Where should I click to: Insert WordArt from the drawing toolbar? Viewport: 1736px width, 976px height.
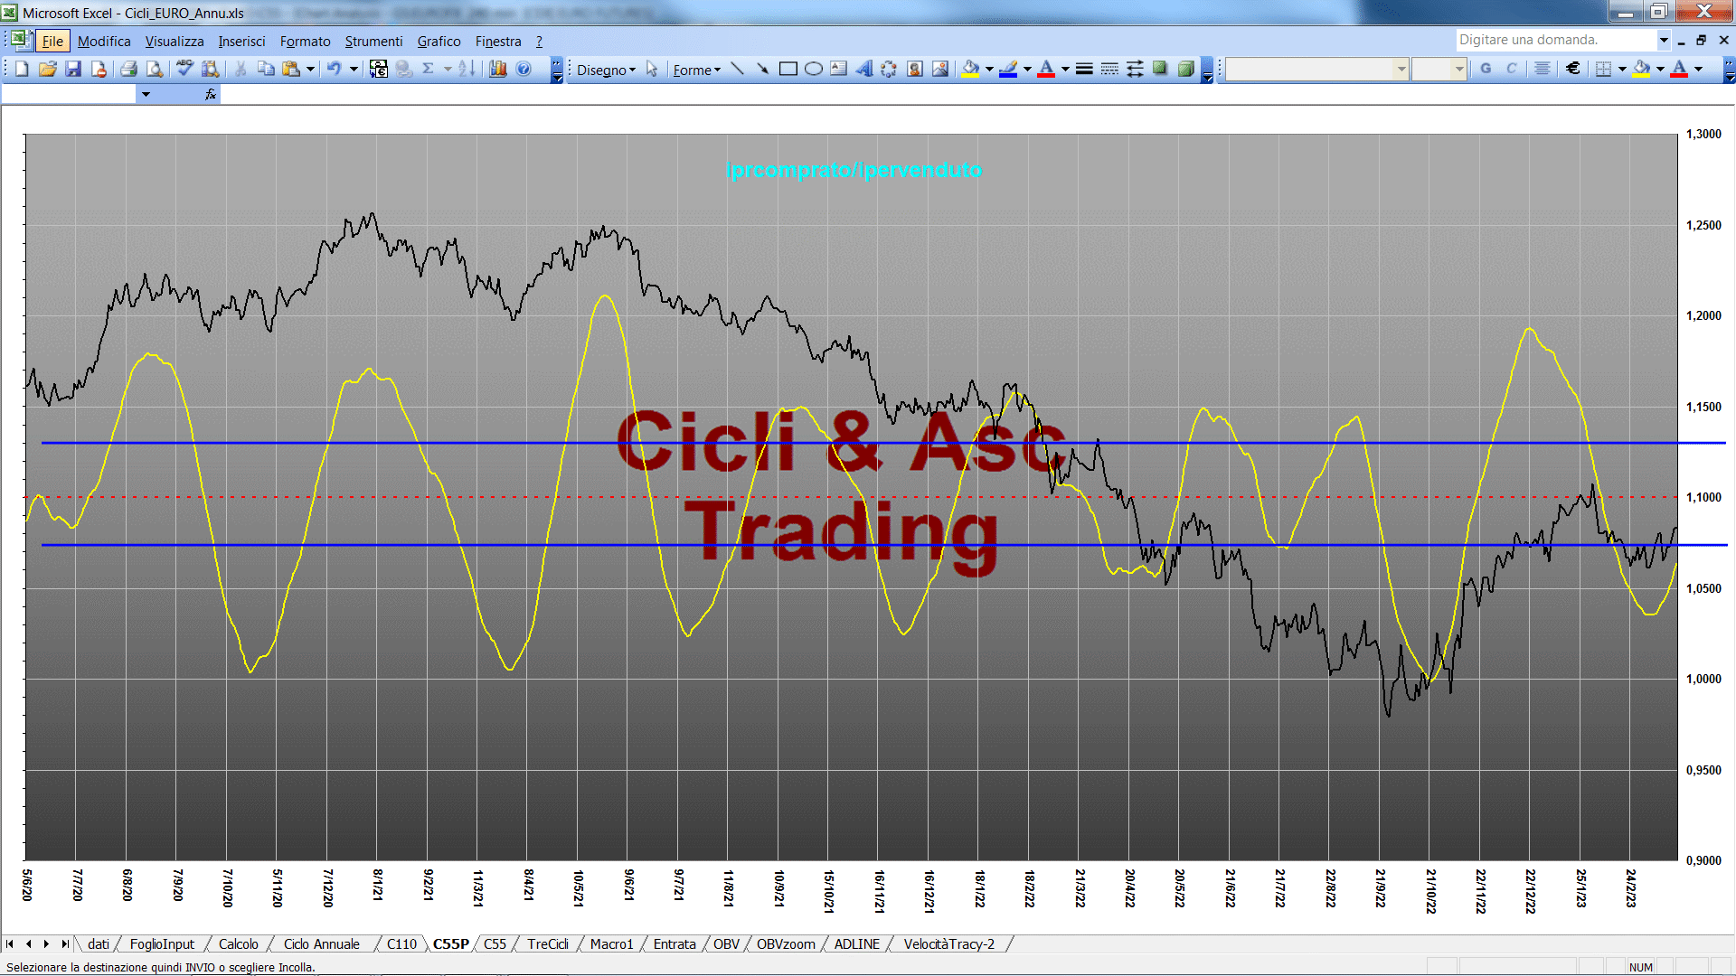point(864,69)
